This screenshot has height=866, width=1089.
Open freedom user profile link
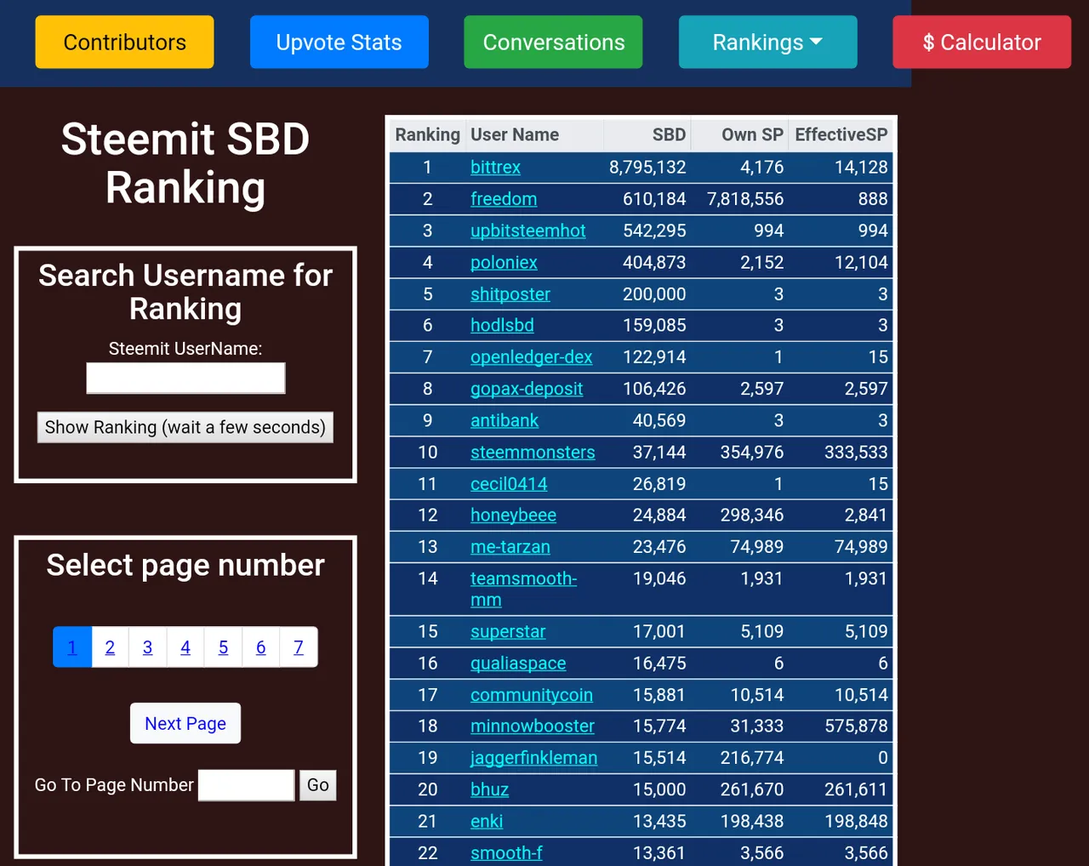[x=504, y=199]
